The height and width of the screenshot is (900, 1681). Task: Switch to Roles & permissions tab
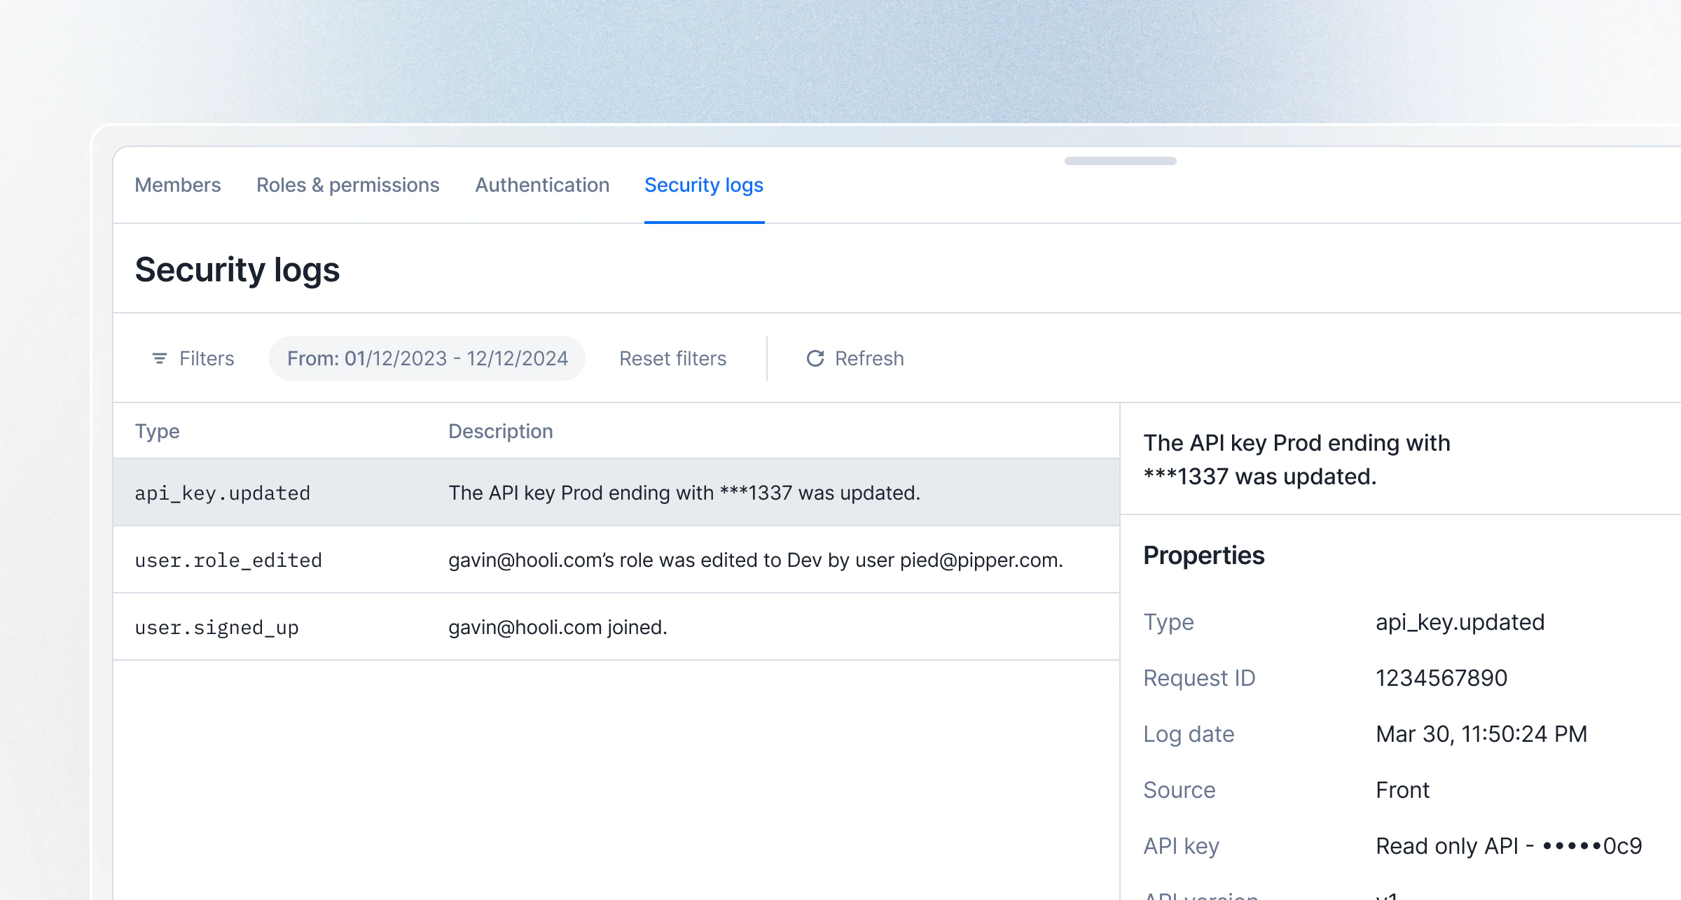[347, 185]
